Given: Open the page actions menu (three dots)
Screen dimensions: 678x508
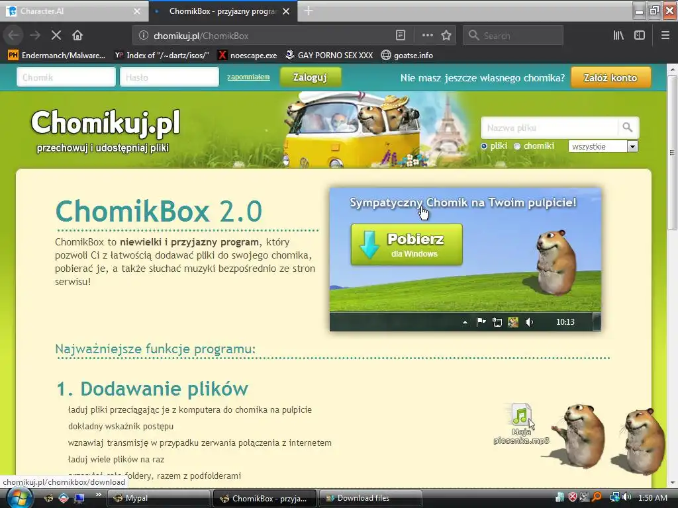Looking at the screenshot, I should click(x=427, y=36).
